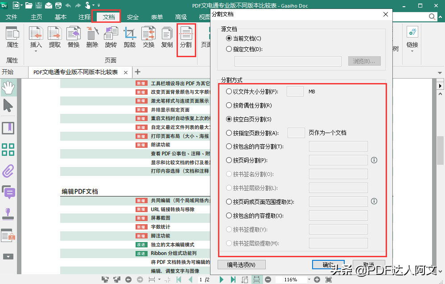Switch to the 主页 ribbon tab
This screenshot has height=284, width=445.
click(36, 17)
